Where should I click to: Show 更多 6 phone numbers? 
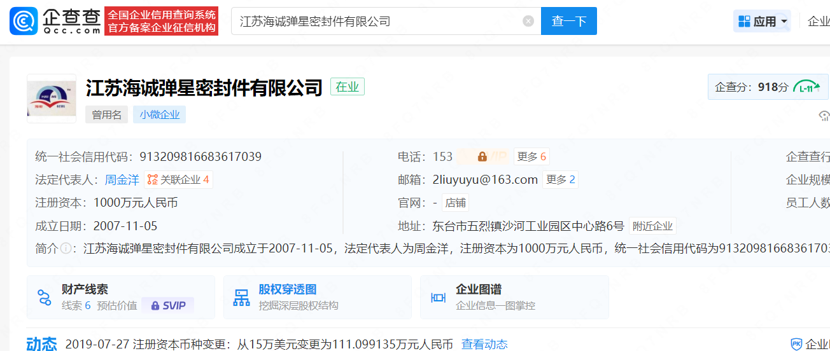[x=531, y=156]
